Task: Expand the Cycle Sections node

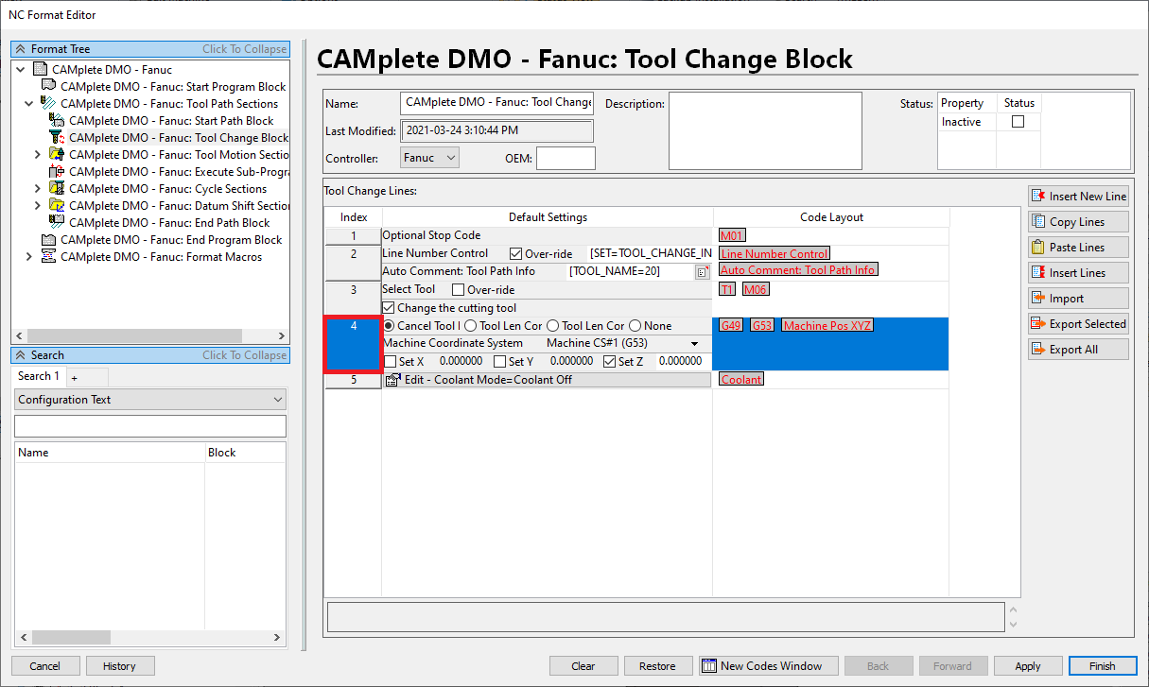Action: pyautogui.click(x=38, y=188)
